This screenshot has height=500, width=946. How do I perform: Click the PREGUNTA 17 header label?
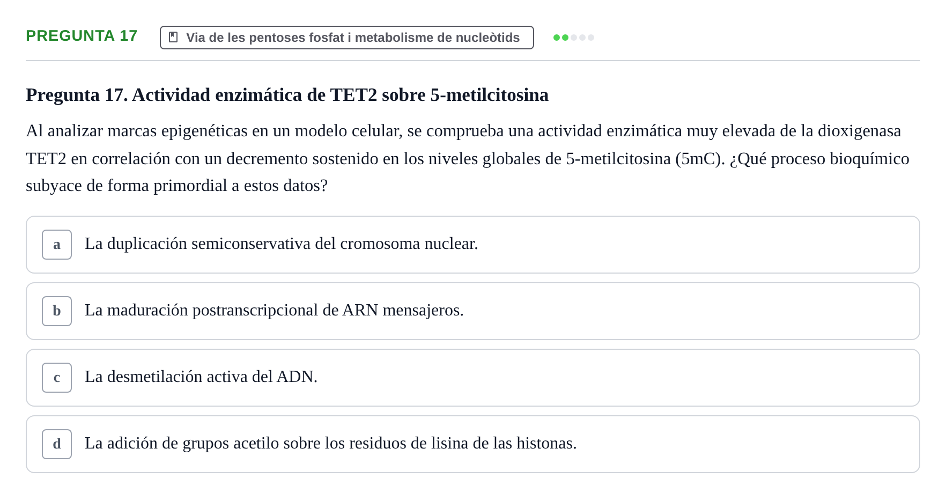(82, 36)
